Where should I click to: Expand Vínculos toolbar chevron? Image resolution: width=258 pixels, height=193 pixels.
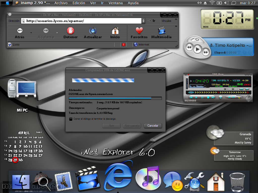pos(176,19)
